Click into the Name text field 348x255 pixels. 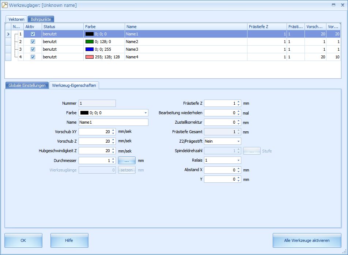coord(113,122)
